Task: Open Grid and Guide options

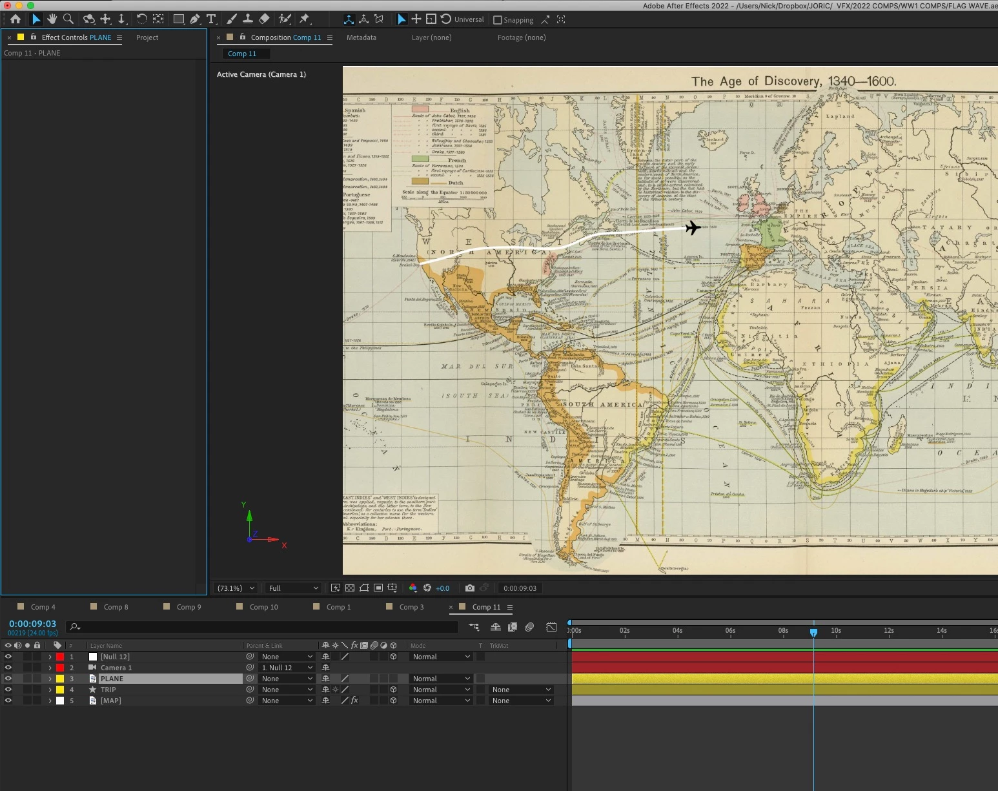Action: (392, 588)
